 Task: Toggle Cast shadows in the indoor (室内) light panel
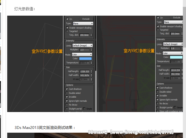coord(157,88)
